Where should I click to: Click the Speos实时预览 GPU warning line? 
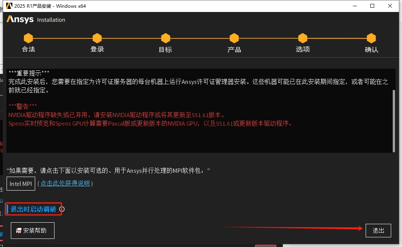tap(151, 123)
